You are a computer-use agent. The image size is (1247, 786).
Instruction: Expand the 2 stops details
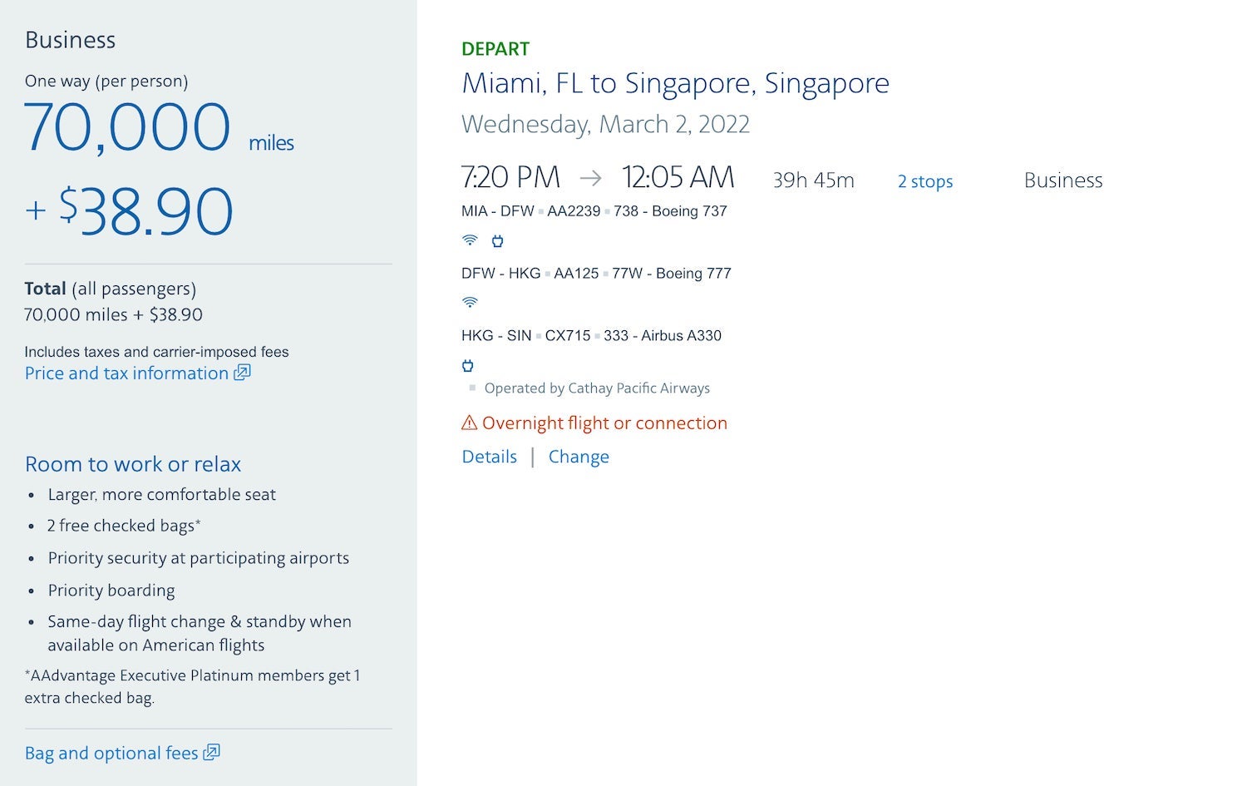coord(924,181)
